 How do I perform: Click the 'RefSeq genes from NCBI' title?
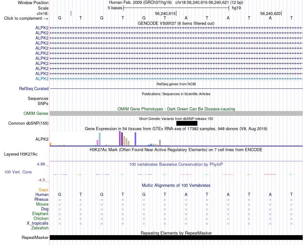pos(176,84)
